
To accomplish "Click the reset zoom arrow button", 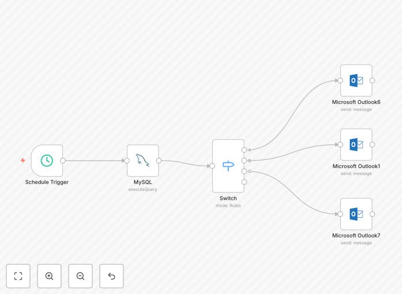I will [x=111, y=276].
